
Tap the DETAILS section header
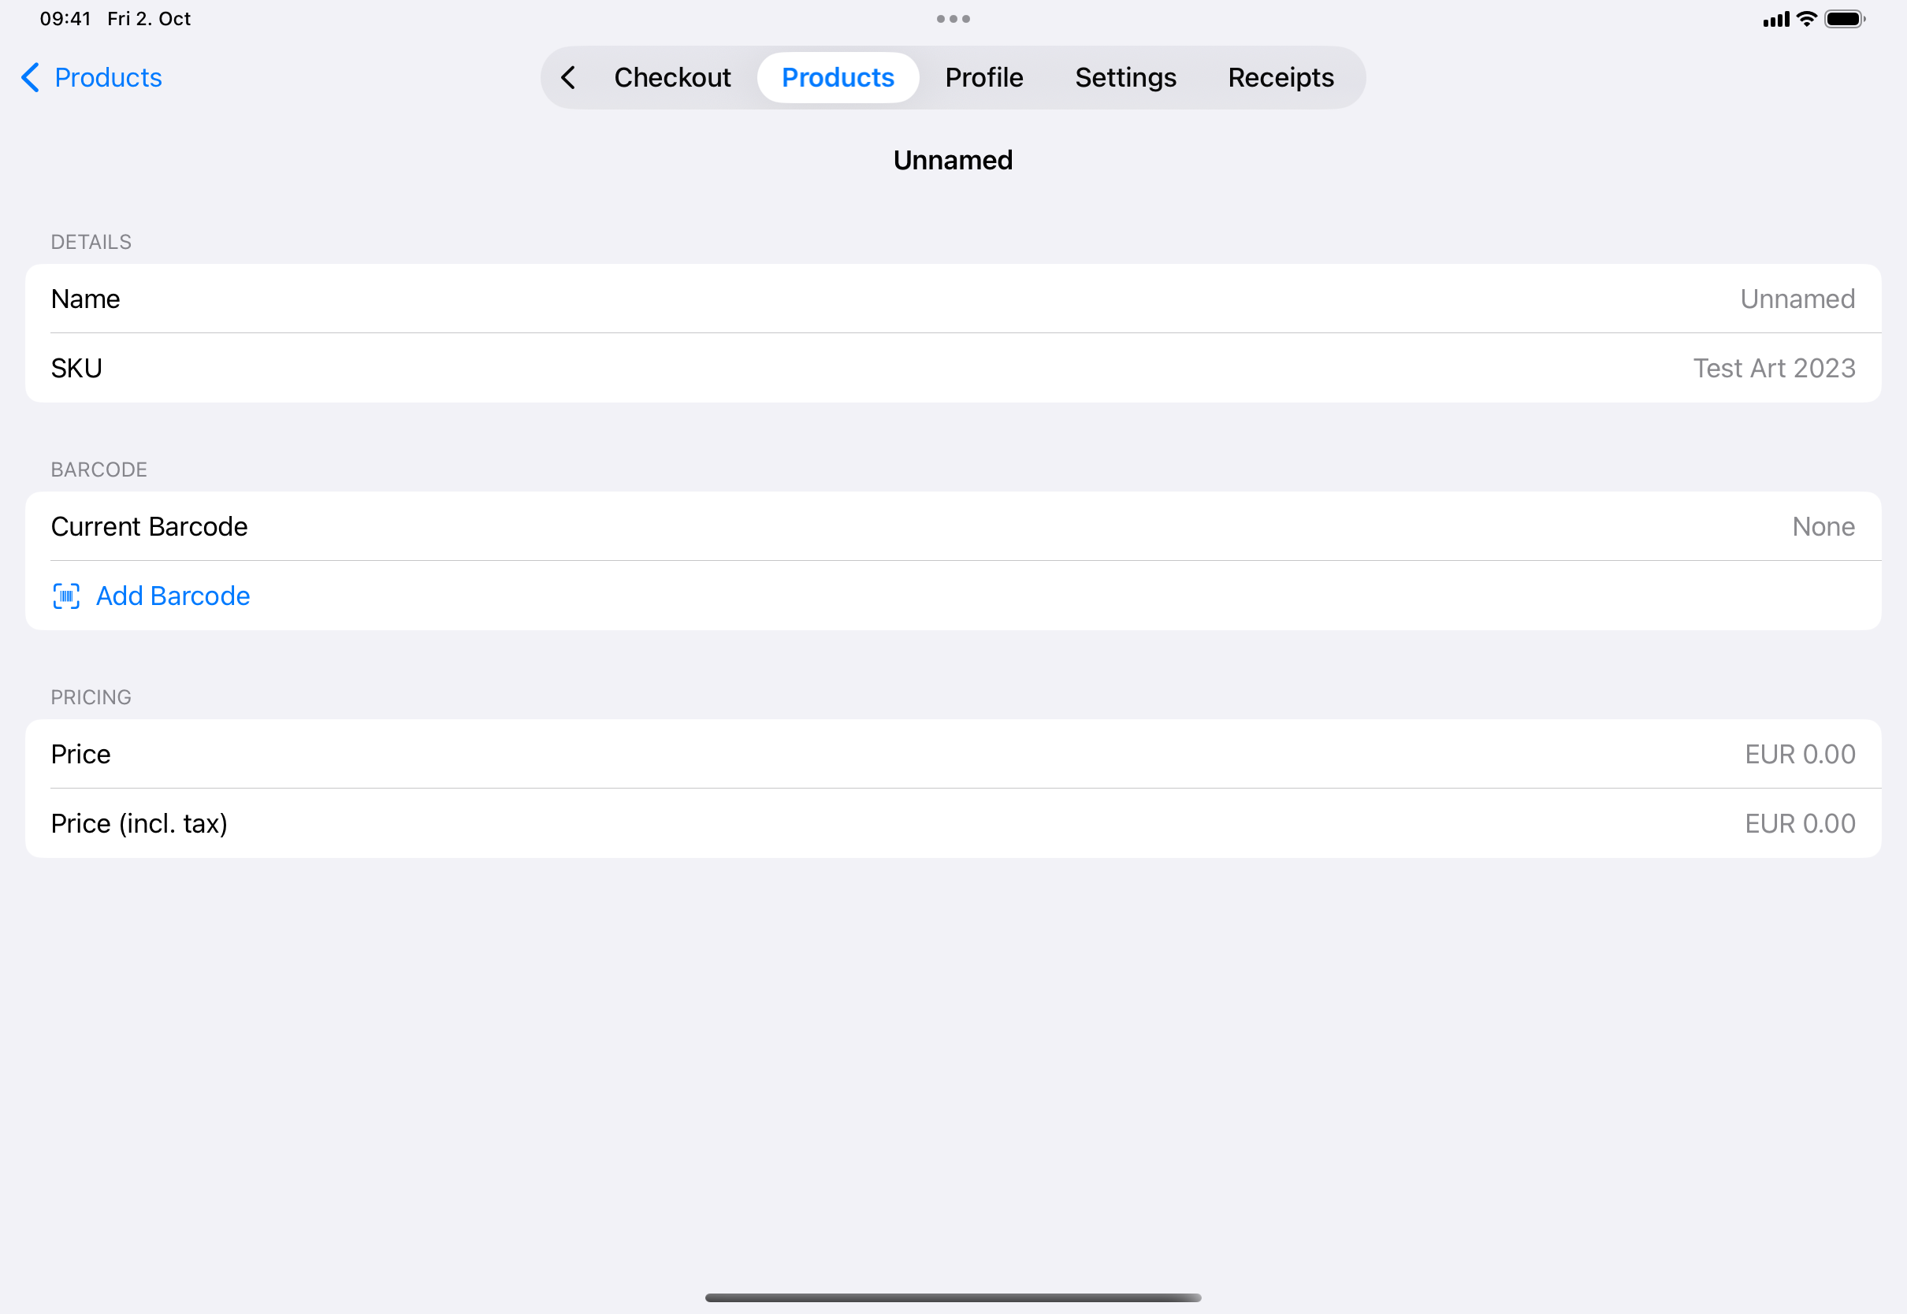click(x=91, y=242)
